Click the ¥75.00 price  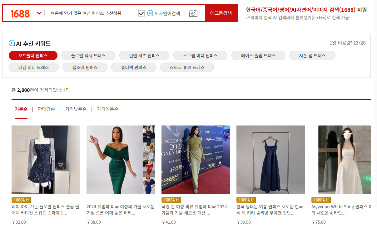point(319,222)
